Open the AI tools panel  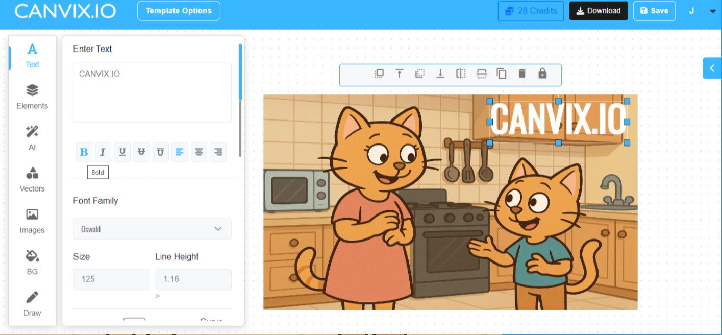[x=32, y=138]
